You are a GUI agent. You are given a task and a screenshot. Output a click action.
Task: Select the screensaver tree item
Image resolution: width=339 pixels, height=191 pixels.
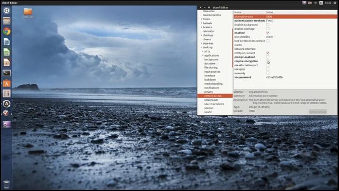(x=211, y=100)
